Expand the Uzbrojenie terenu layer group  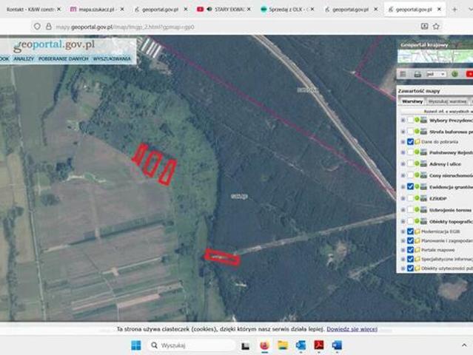(x=403, y=209)
